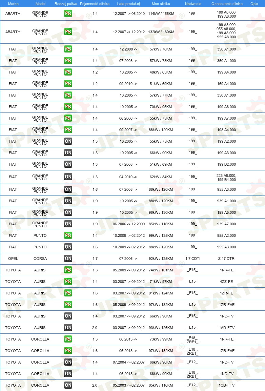Click the Marka column header
This screenshot has height=391, width=265.
click(x=13, y=4)
